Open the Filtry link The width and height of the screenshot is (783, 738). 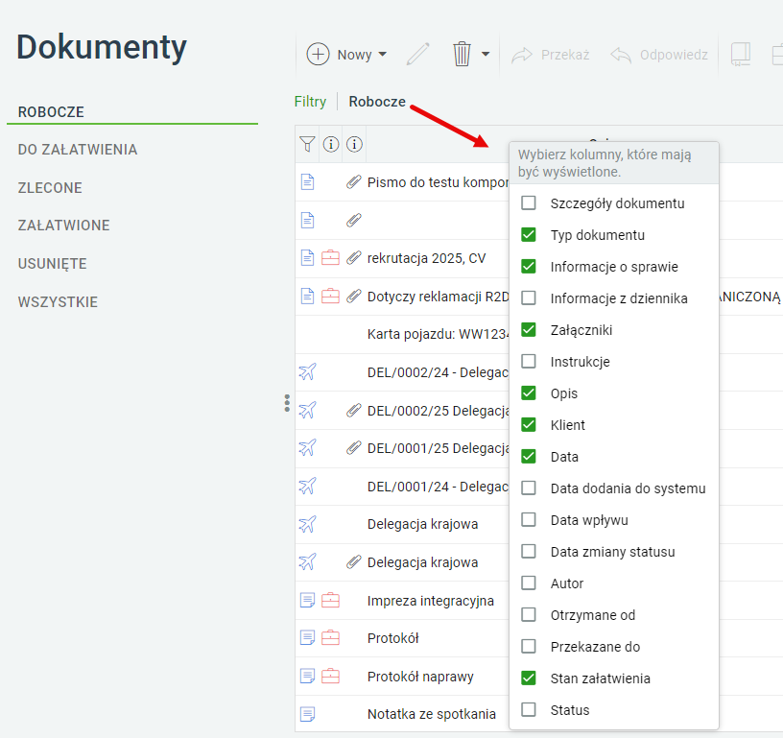(310, 102)
